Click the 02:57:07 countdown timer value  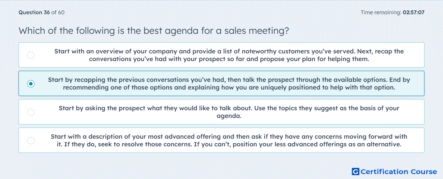tap(413, 12)
